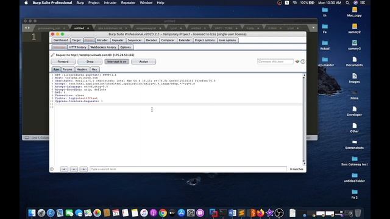This screenshot has height=219, width=390.
Task: Open the Sms Gateway test folder
Action: pos(355,161)
